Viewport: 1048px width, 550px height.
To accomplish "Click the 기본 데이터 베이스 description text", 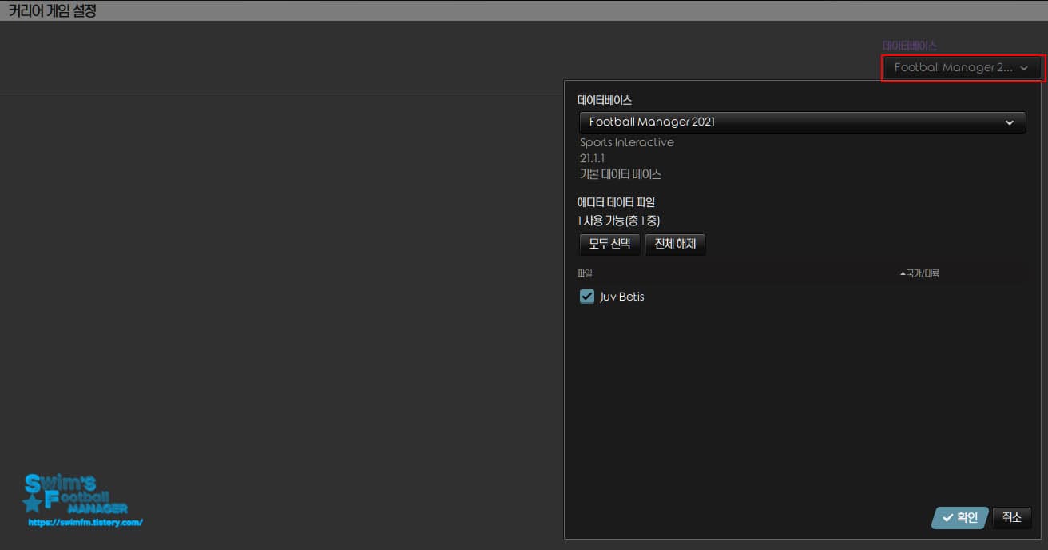I will pos(621,174).
